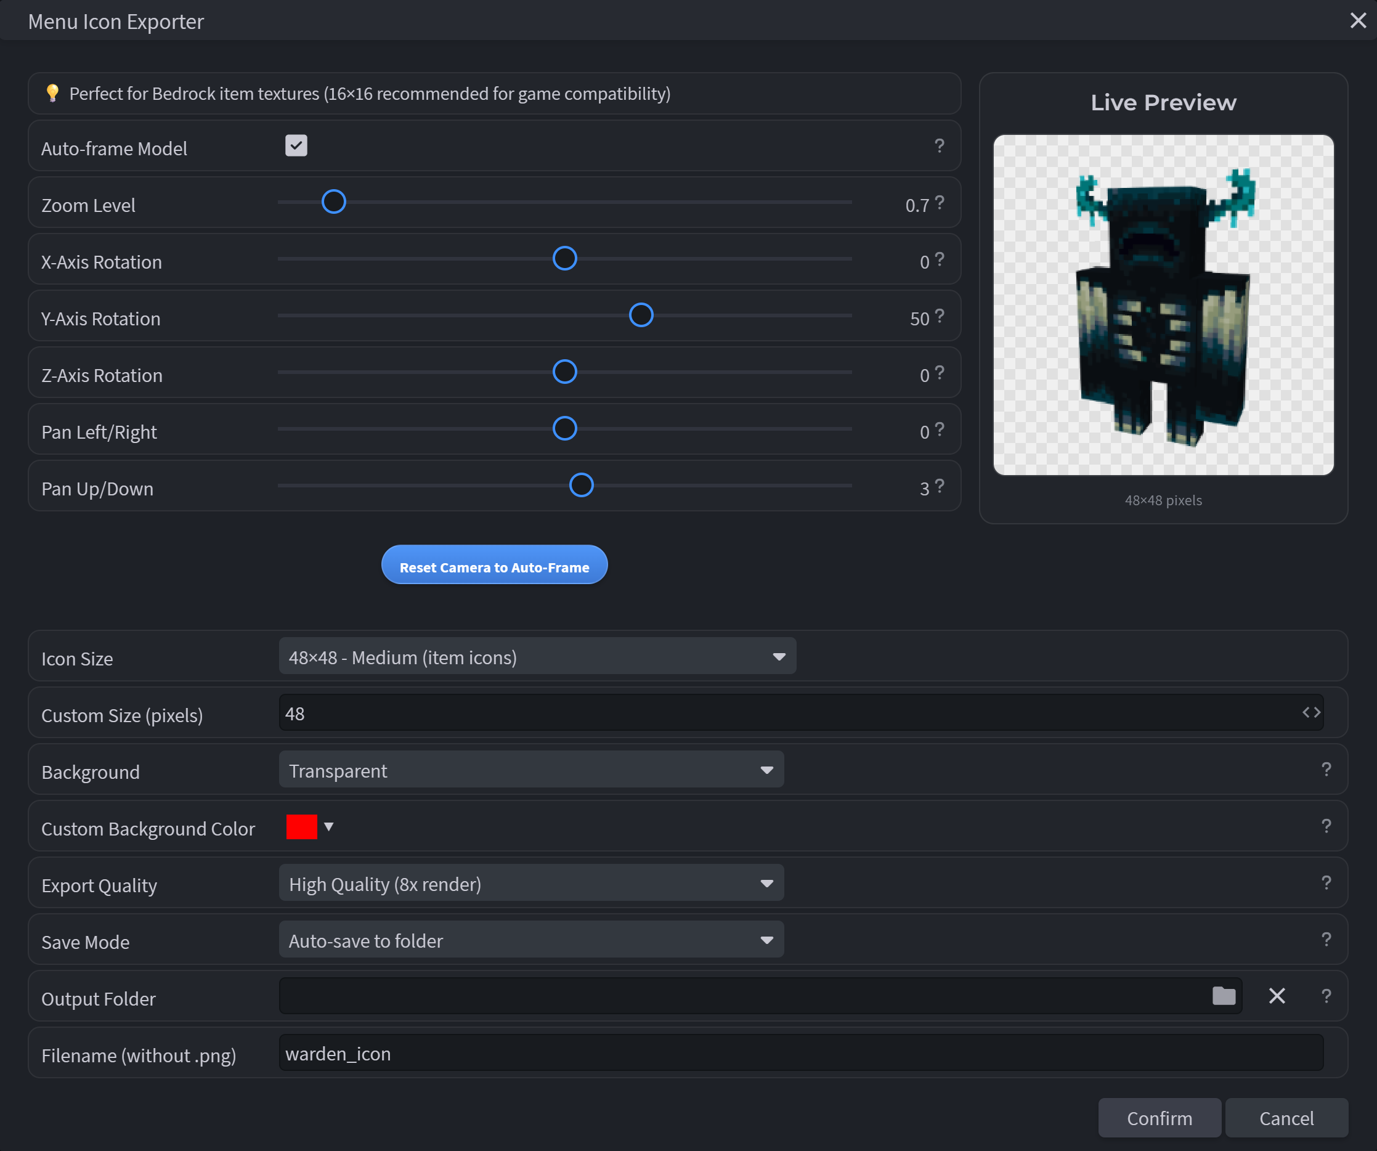Click the Y-Axis Rotation value 50

(919, 319)
